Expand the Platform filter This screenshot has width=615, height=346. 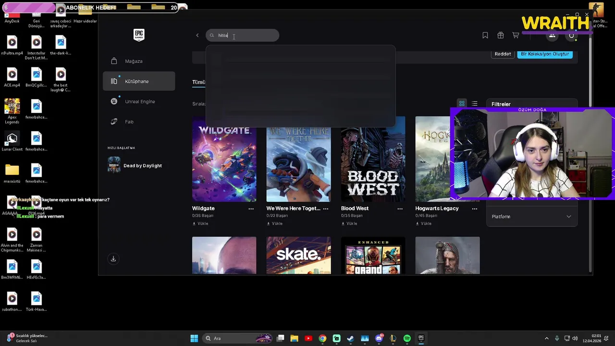click(x=532, y=217)
